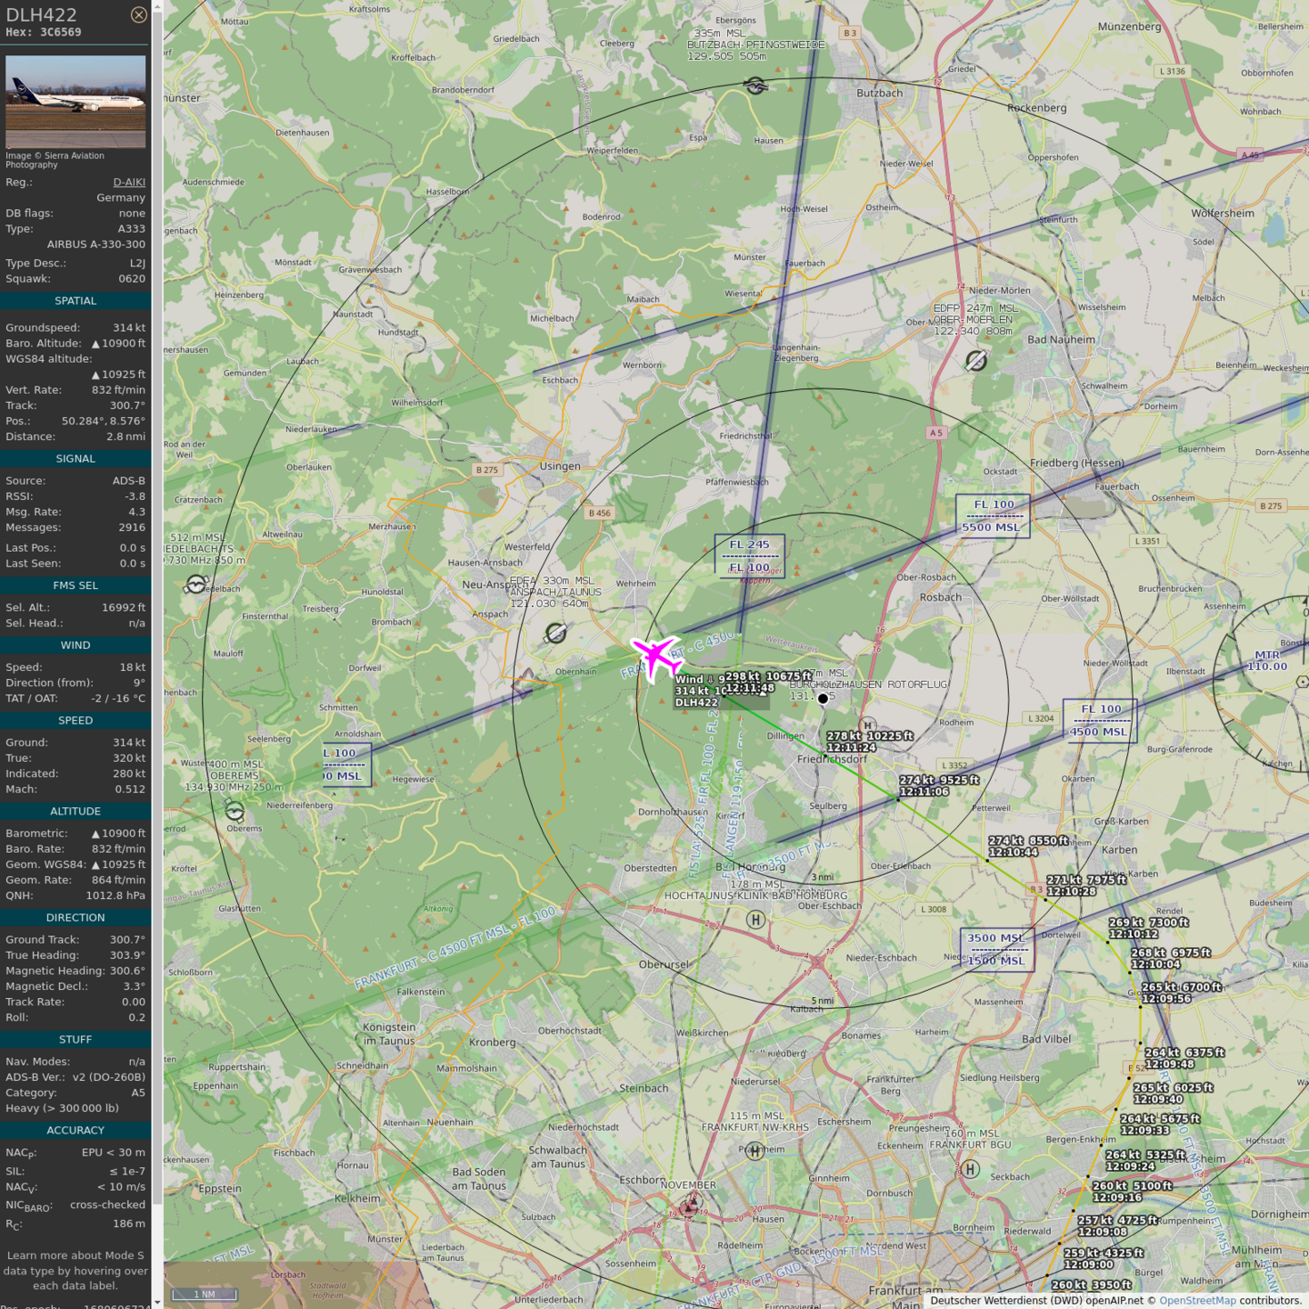Click the Lufthansa aircraft photo thumbnail
Image resolution: width=1309 pixels, height=1309 pixels.
click(75, 101)
